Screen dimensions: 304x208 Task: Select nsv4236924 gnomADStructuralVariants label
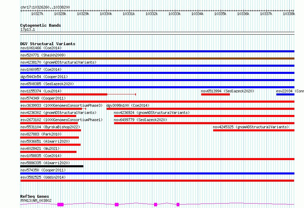[152, 113]
